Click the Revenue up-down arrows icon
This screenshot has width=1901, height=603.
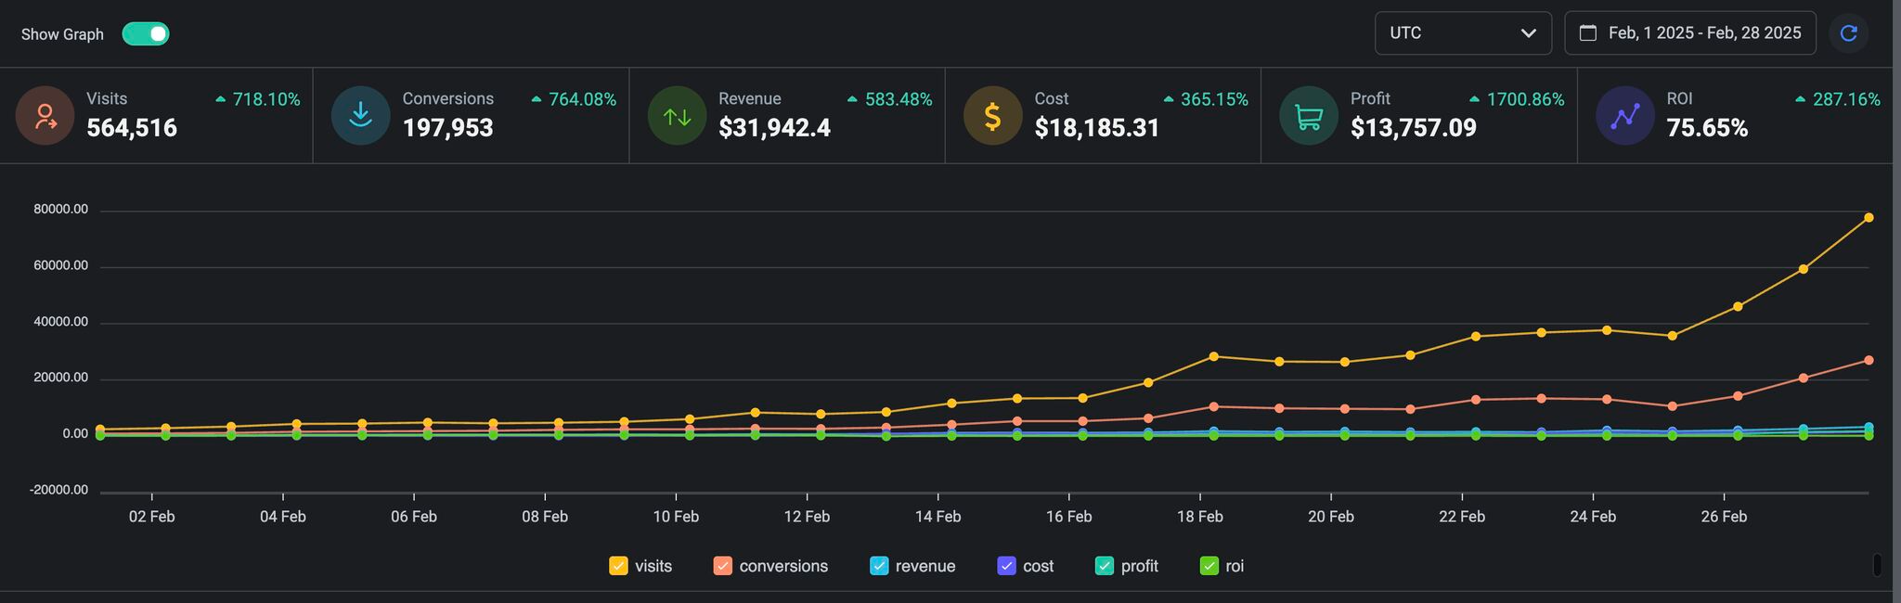coord(677,116)
